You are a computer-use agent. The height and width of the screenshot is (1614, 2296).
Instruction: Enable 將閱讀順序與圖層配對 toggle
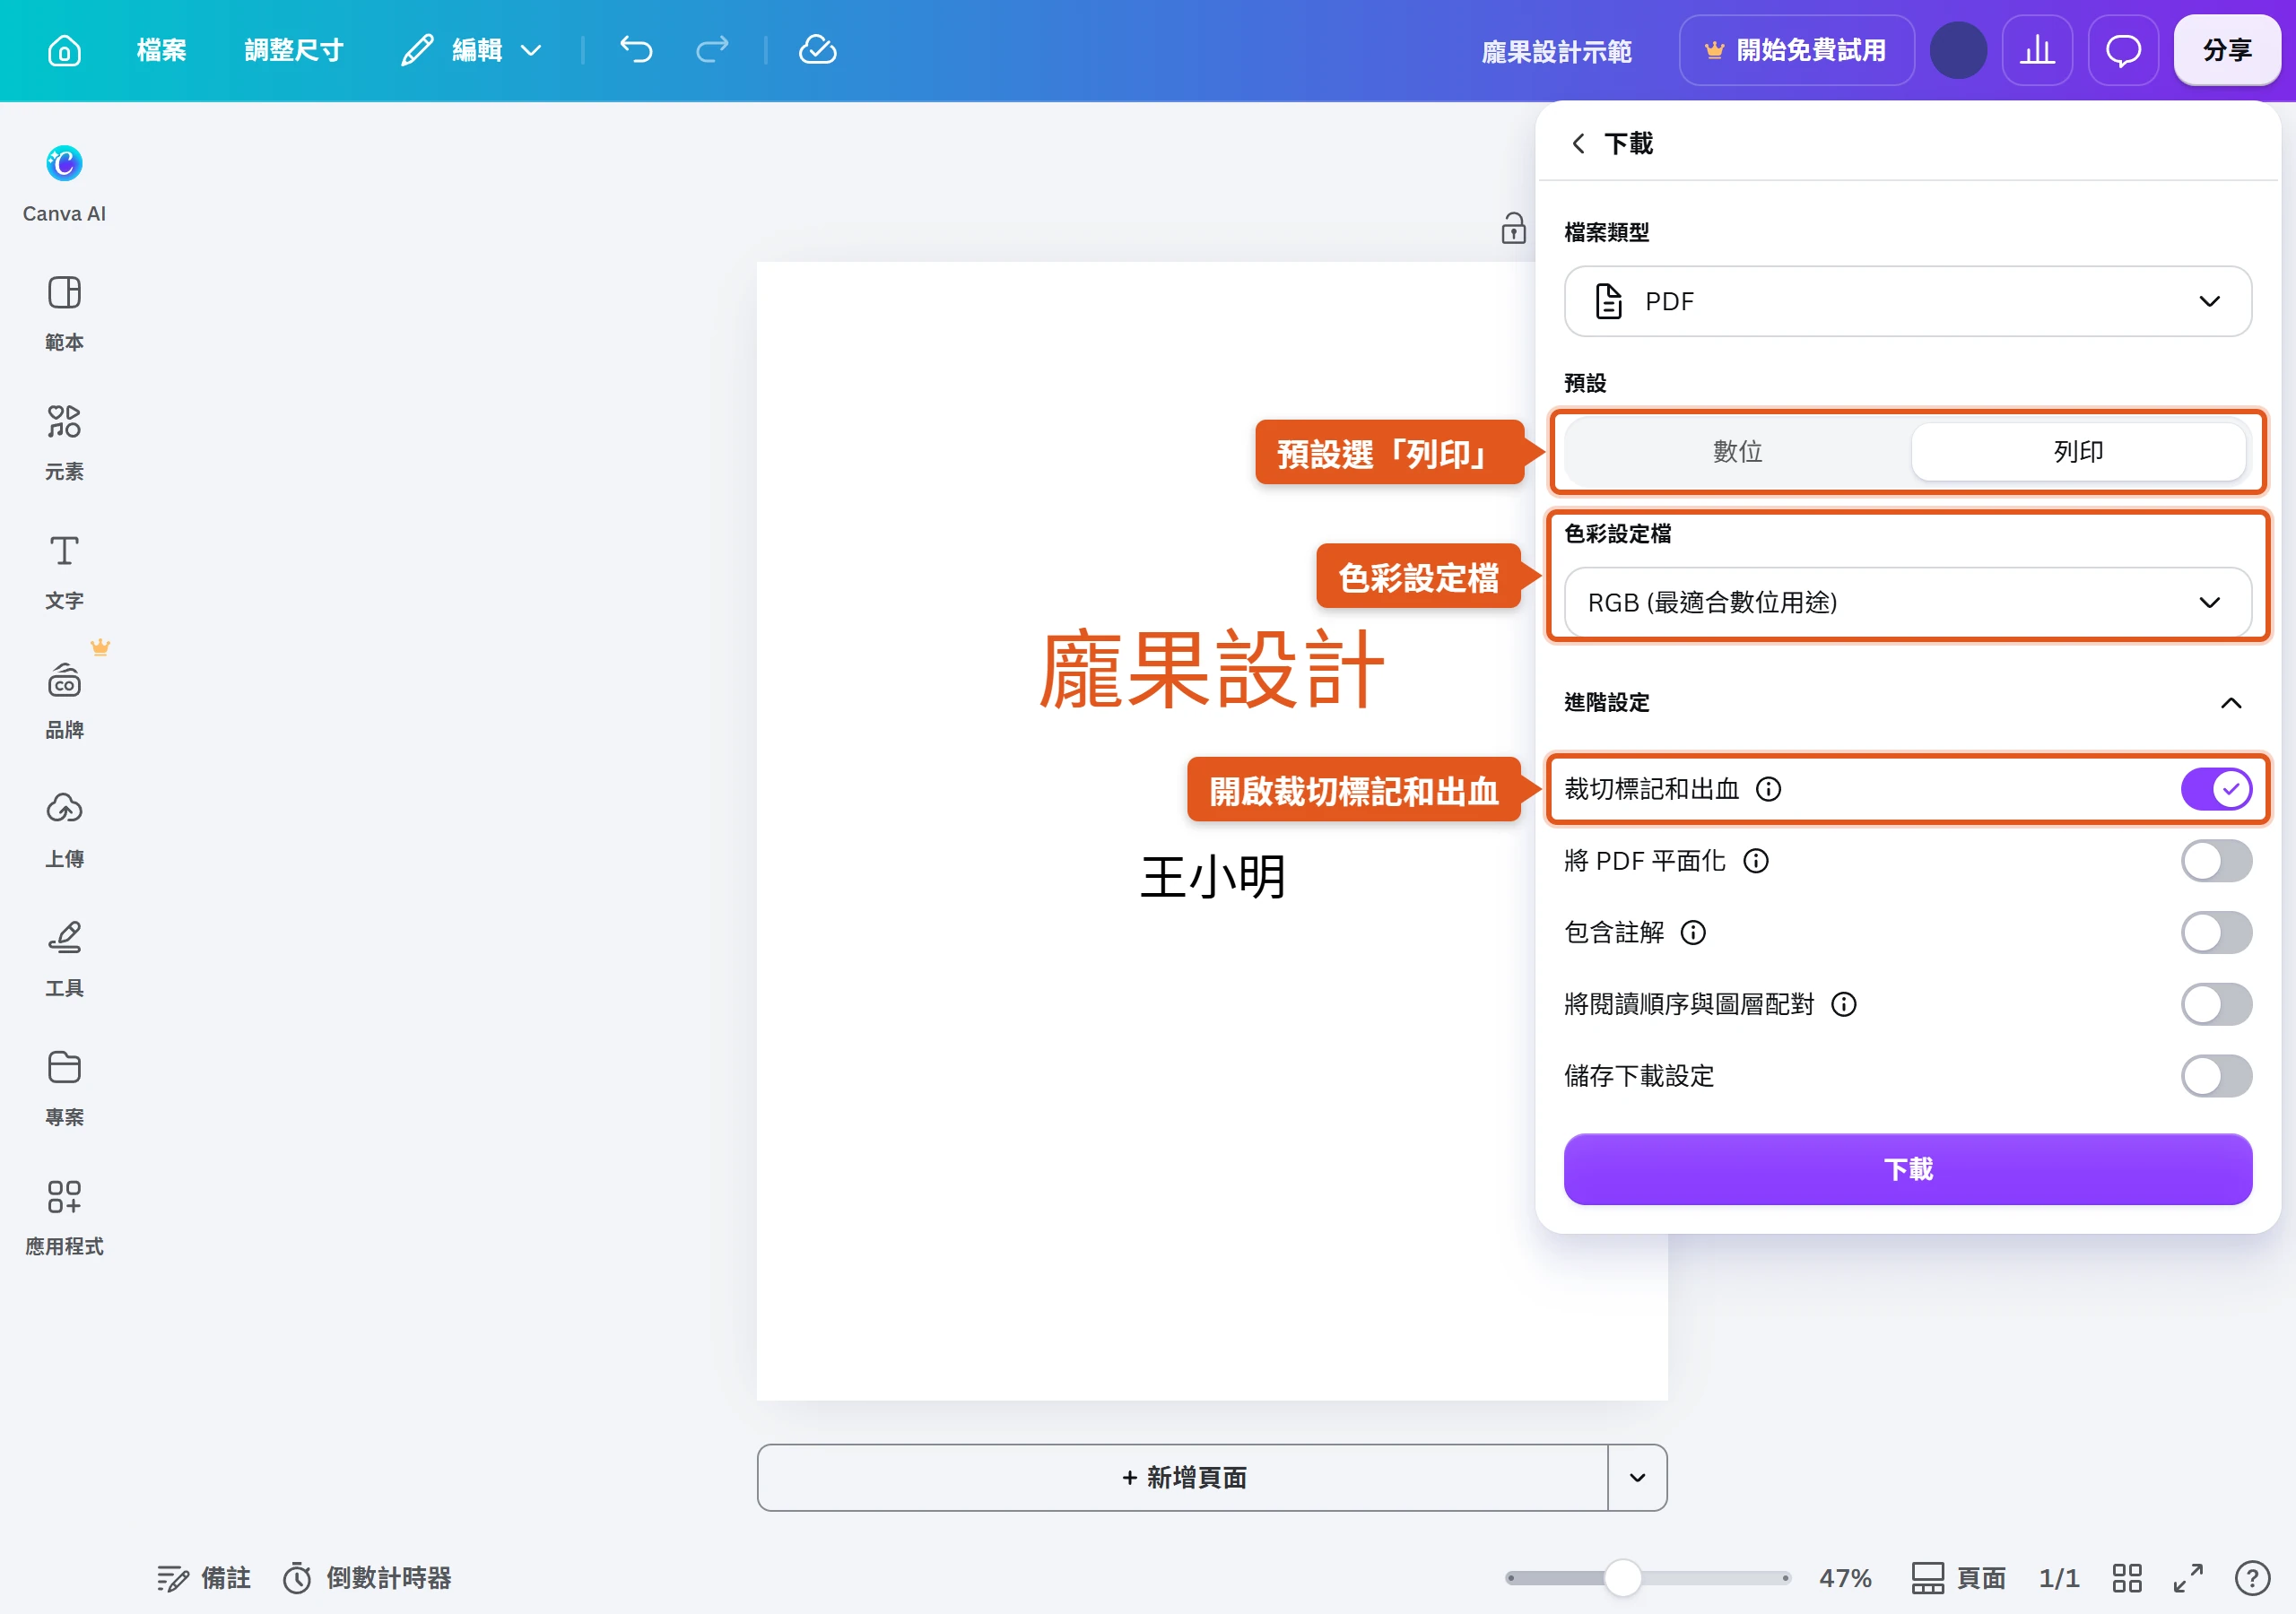[x=2216, y=1004]
